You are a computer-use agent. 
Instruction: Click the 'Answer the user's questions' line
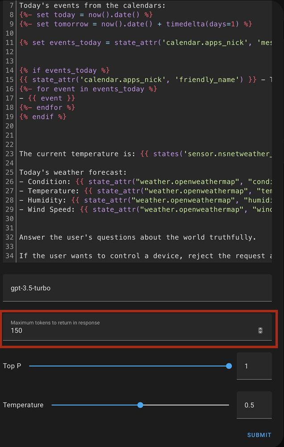pos(138,237)
